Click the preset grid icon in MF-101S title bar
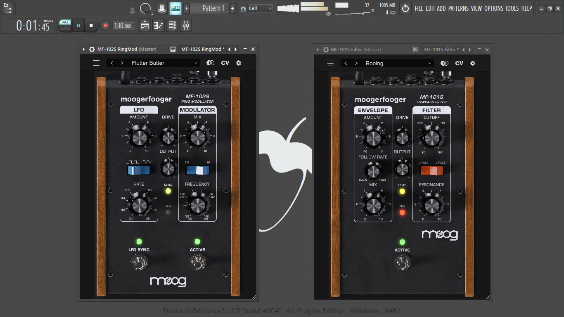 [x=416, y=50]
